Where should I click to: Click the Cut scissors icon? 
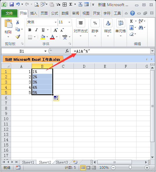(x=17, y=22)
